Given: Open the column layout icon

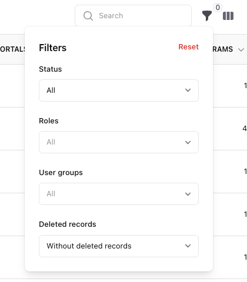Looking at the screenshot, I should (228, 16).
